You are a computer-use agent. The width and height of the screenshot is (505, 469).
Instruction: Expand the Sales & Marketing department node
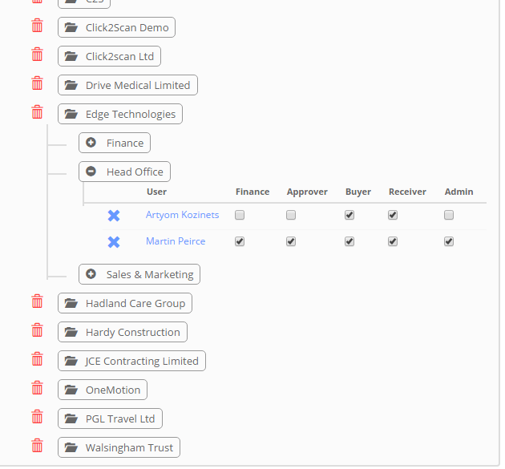pyautogui.click(x=139, y=274)
